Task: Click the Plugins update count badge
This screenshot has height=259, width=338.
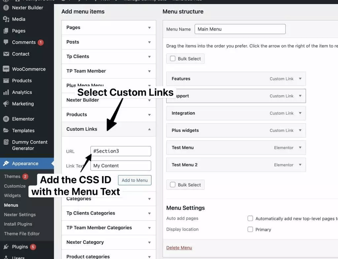Action: 33,247
